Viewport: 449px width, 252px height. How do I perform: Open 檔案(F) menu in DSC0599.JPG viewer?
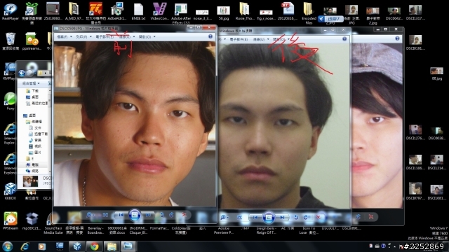[x=62, y=37]
